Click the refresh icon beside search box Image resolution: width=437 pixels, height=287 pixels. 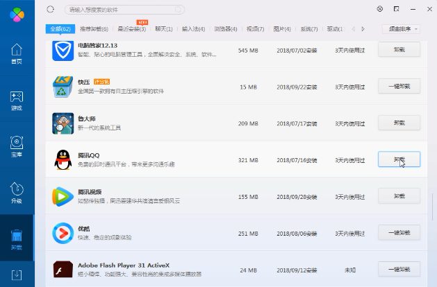pos(51,10)
